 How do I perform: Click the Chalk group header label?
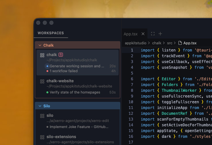(x=49, y=45)
